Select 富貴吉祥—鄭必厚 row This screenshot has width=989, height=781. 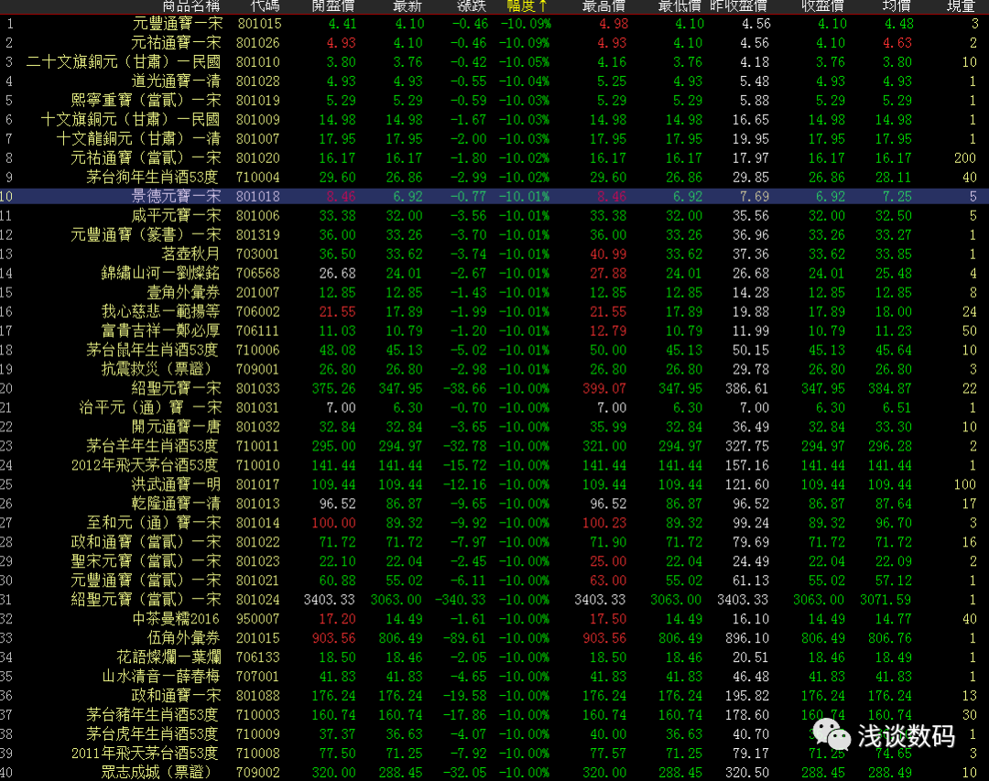494,331
